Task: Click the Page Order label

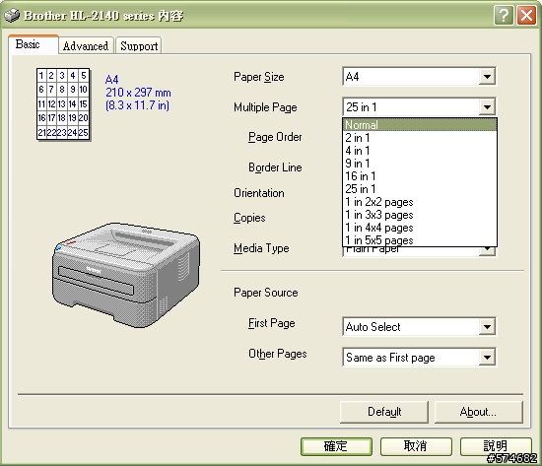Action: tap(275, 137)
